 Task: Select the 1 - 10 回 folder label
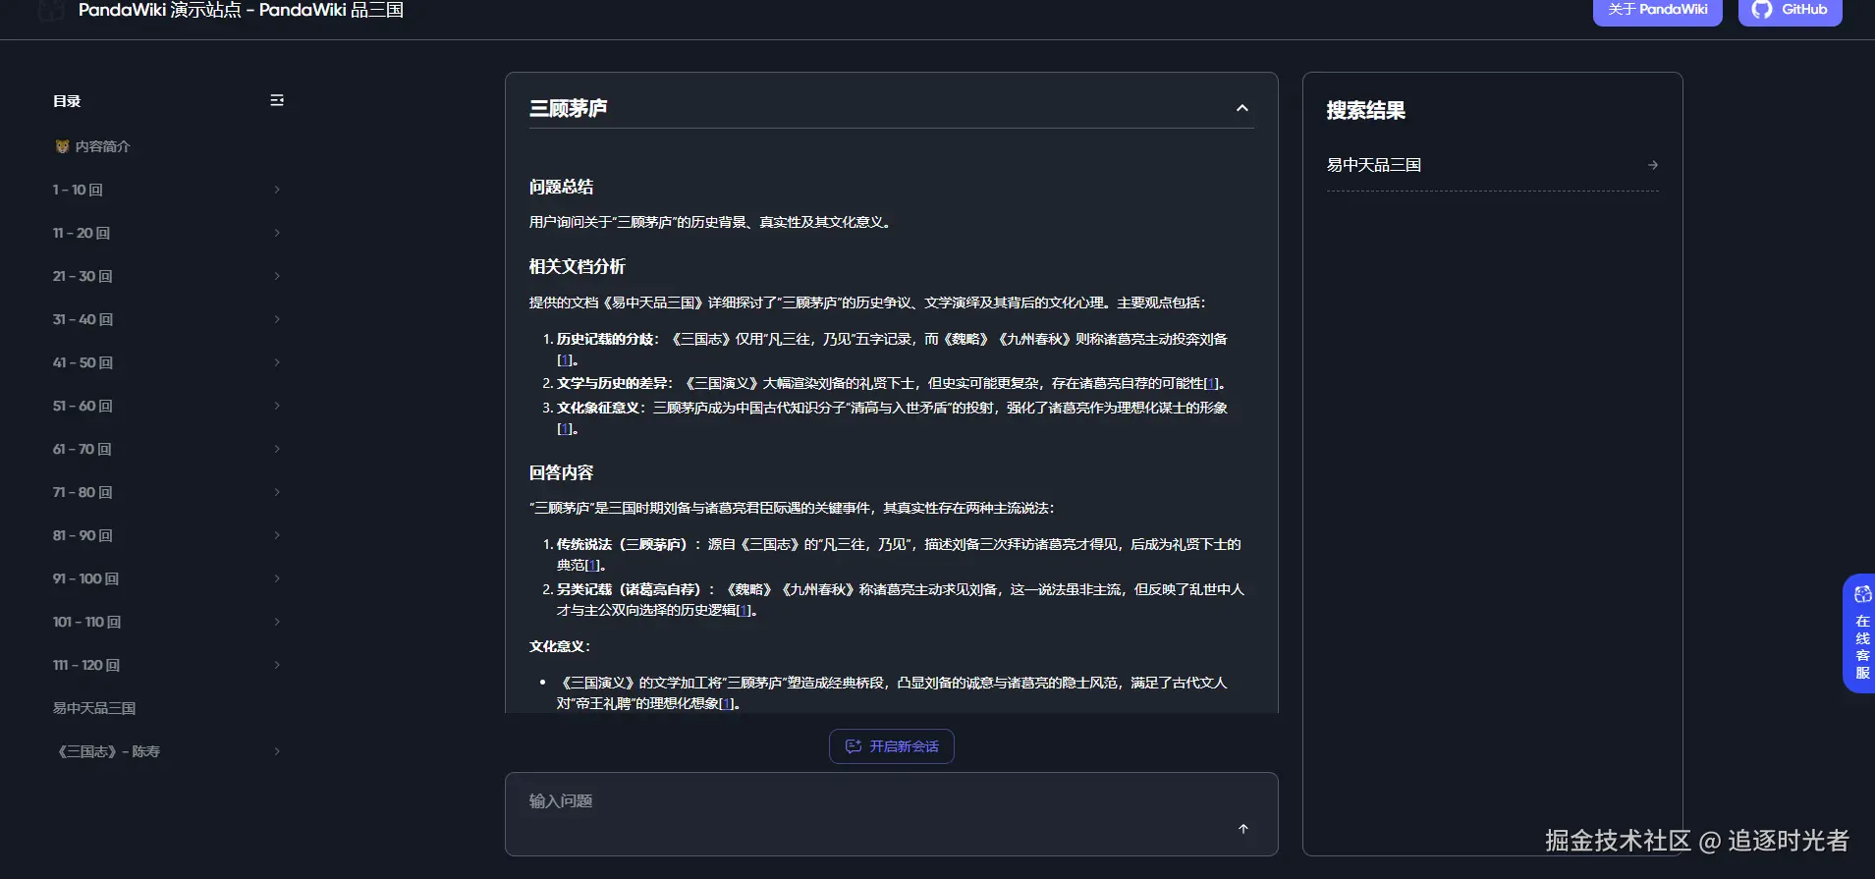[78, 190]
